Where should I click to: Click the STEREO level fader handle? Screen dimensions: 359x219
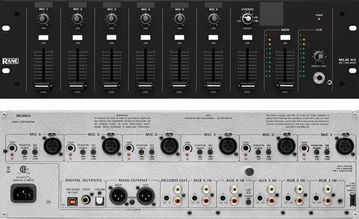tap(247, 86)
